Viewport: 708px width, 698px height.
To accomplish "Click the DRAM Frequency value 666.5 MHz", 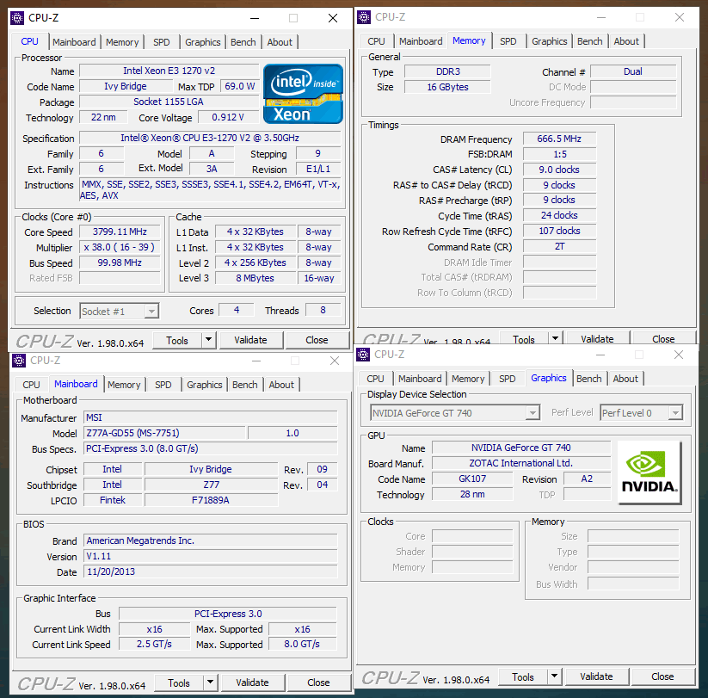I will (x=559, y=139).
